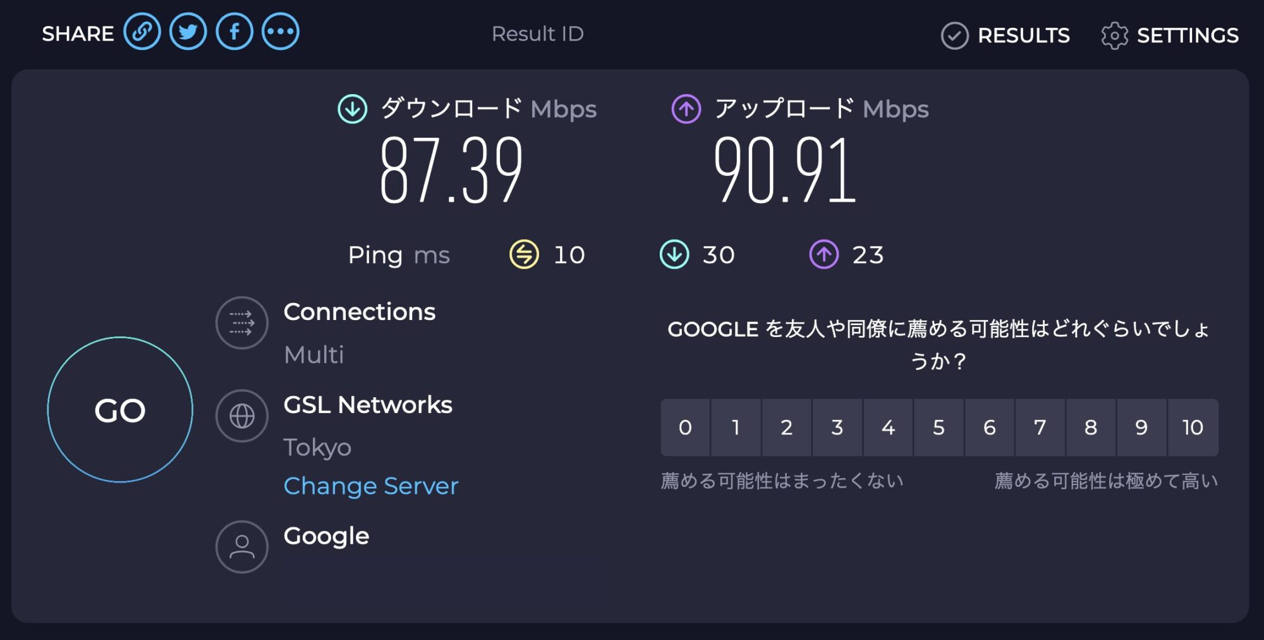Open more sharing options ellipsis icon
Screen dimensions: 1264x640
click(280, 31)
